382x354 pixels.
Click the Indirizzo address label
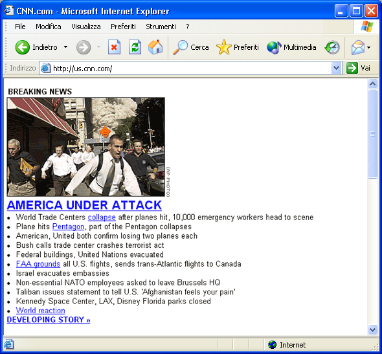23,68
